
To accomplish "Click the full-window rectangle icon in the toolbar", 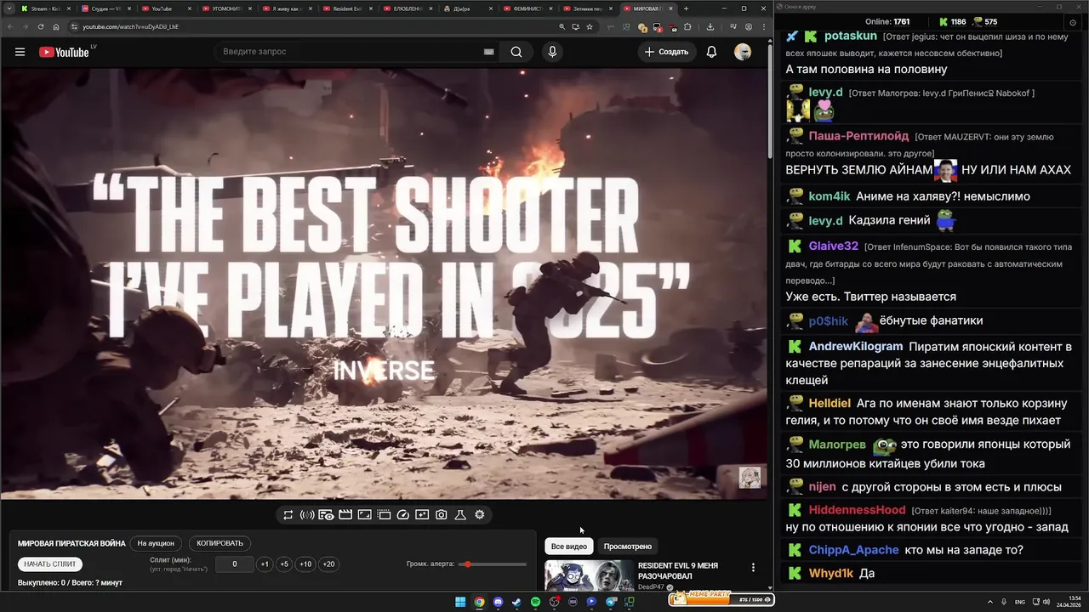I will point(364,515).
